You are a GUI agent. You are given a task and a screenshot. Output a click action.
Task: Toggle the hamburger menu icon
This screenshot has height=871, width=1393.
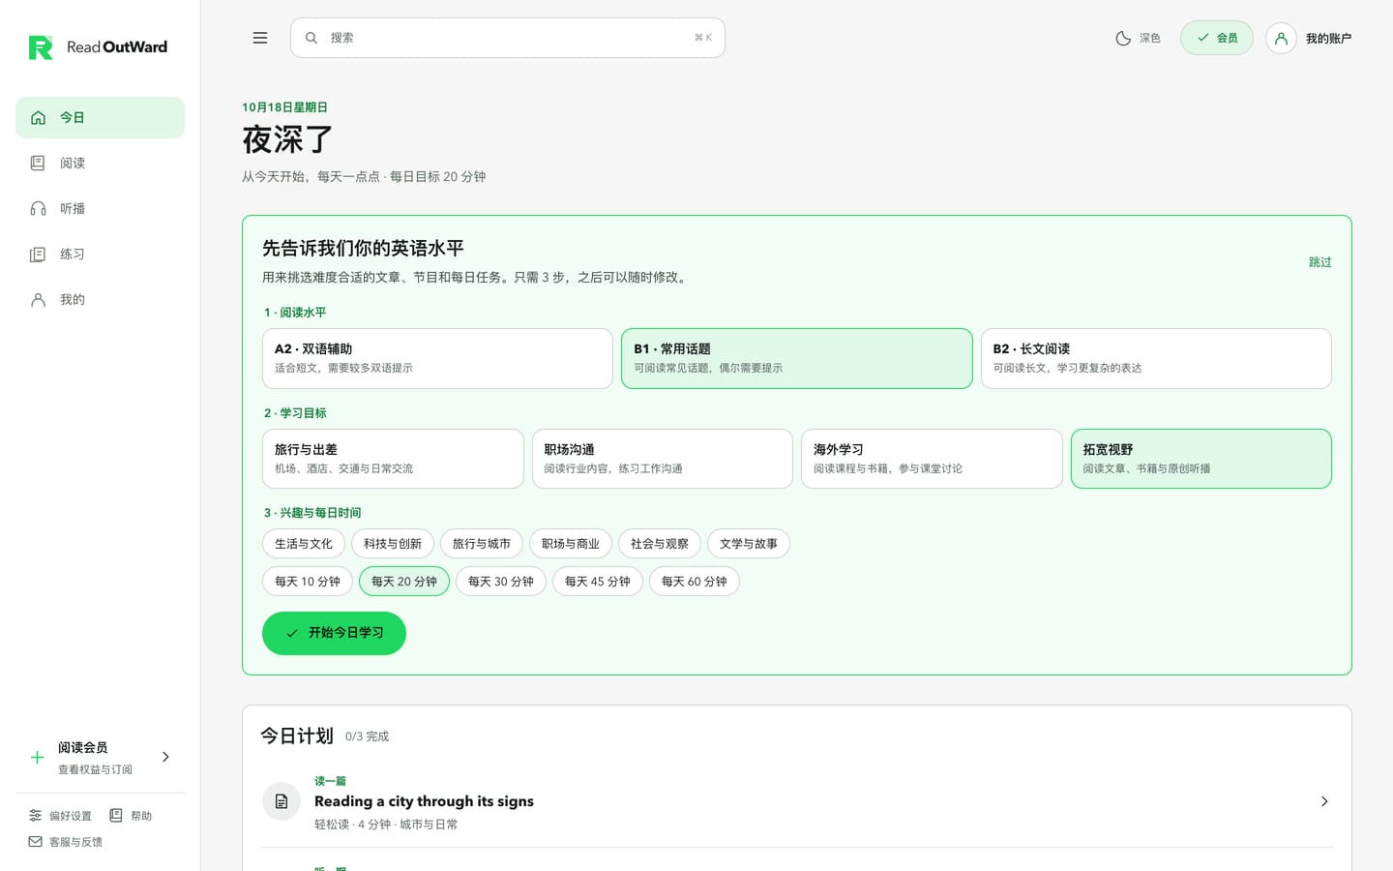pos(260,38)
